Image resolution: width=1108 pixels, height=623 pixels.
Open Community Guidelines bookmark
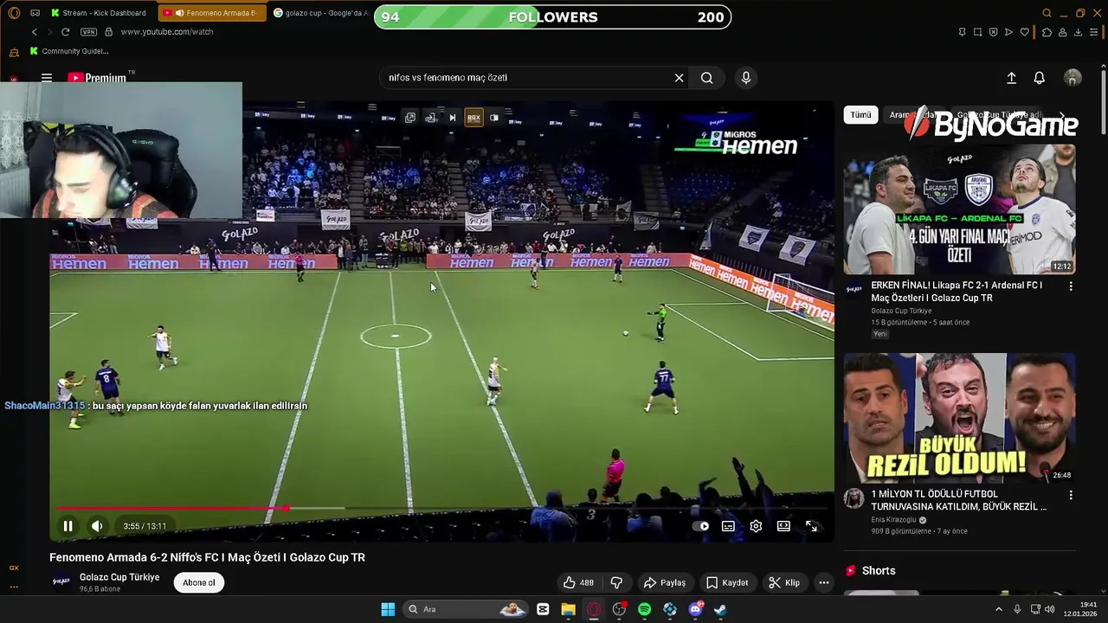pos(68,51)
